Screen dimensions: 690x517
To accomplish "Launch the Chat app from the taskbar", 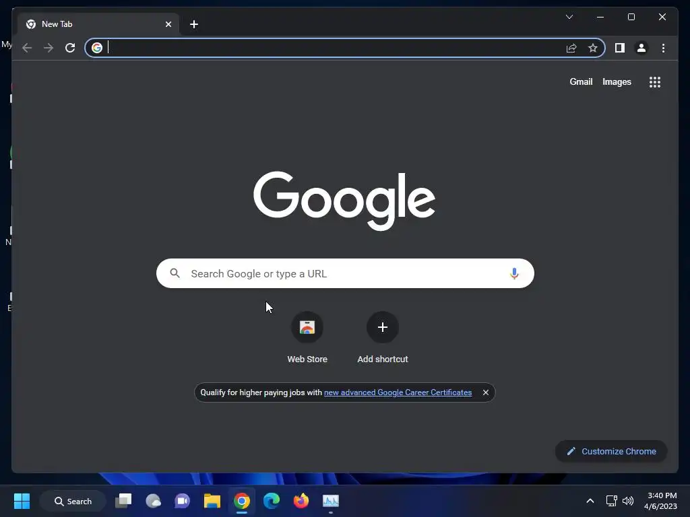I will (182, 501).
